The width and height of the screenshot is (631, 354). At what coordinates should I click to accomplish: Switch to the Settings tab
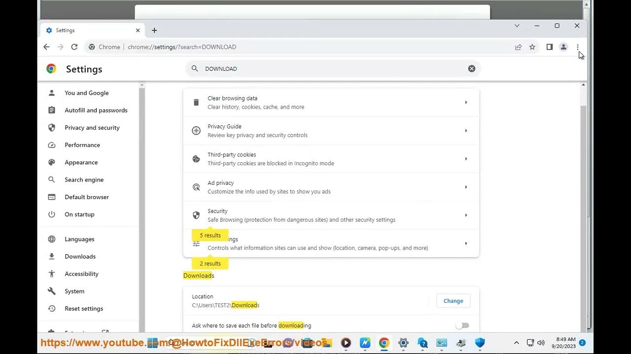[92, 30]
